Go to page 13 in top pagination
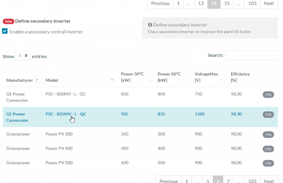The width and height of the screenshot is (283, 183). (201, 4)
